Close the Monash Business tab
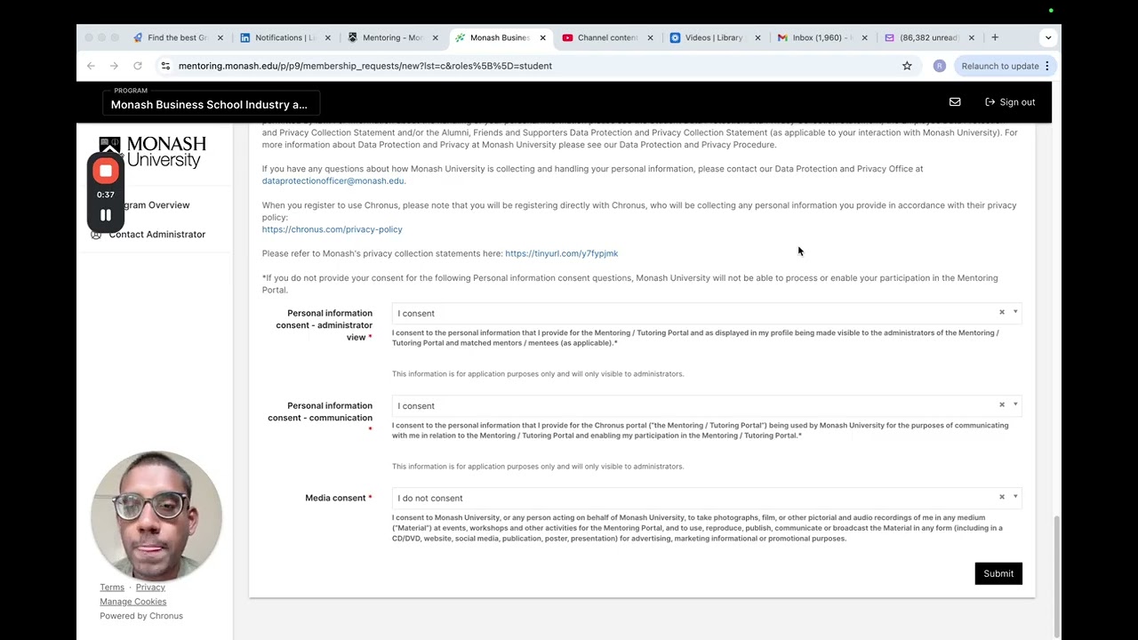Screen dimensions: 1138x640 (x=542, y=37)
